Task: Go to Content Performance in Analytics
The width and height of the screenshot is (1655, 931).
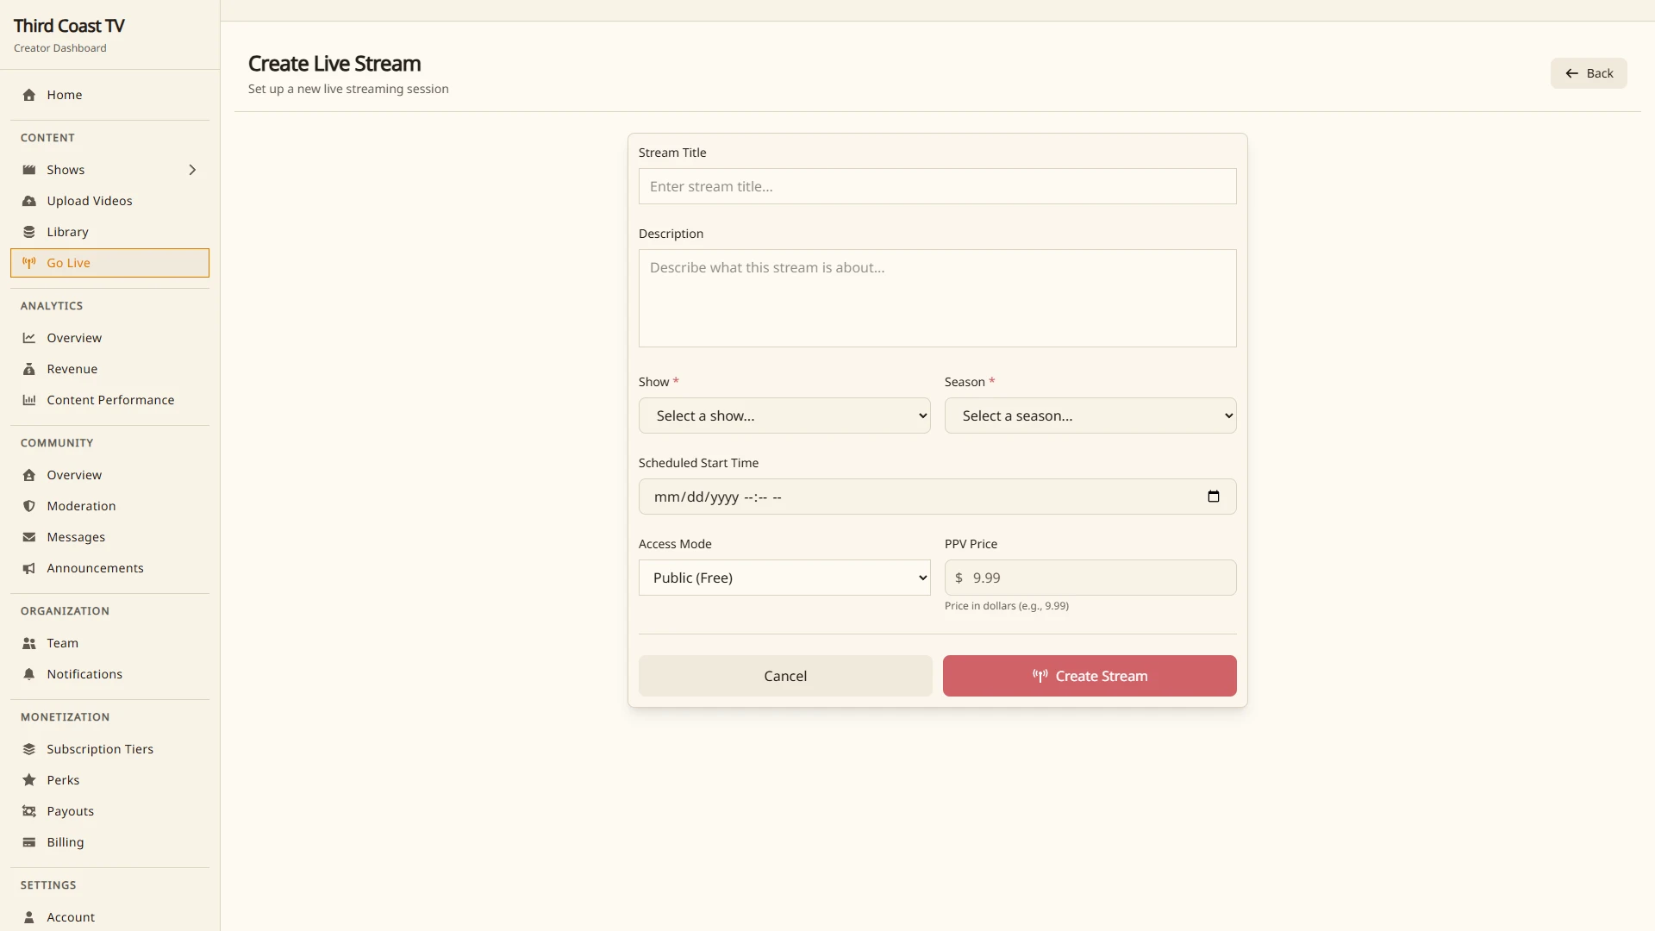Action: tap(109, 400)
